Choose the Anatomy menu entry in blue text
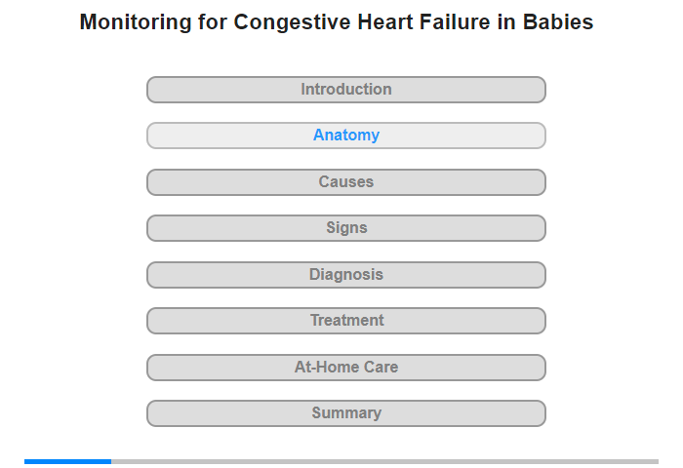683x468 pixels. click(x=346, y=136)
